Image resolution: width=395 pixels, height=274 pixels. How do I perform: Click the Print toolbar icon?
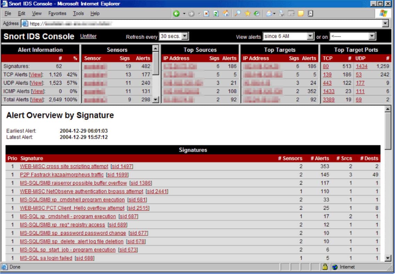281,13
